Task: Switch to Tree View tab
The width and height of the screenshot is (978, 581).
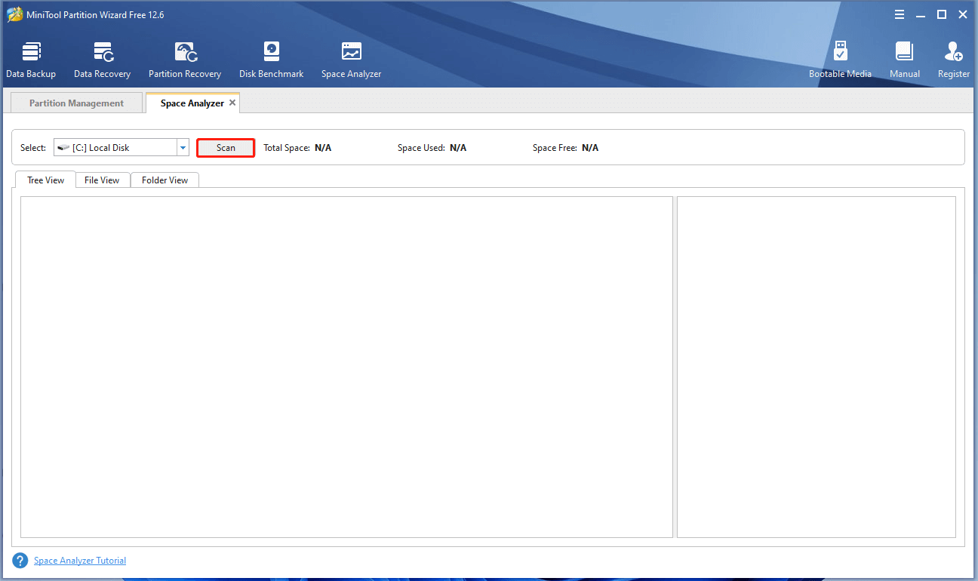Action: 45,180
